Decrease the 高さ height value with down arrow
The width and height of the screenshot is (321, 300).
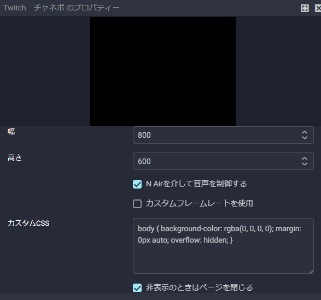305,164
